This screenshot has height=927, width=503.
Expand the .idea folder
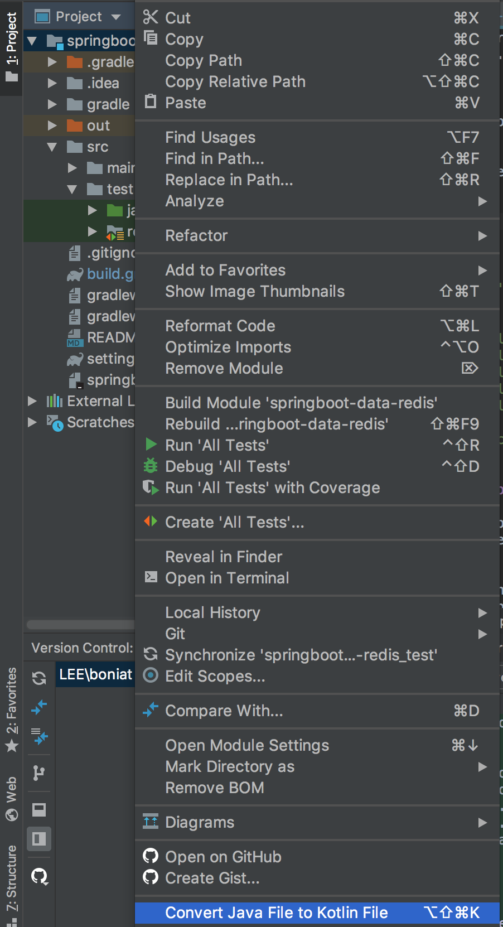pos(52,83)
